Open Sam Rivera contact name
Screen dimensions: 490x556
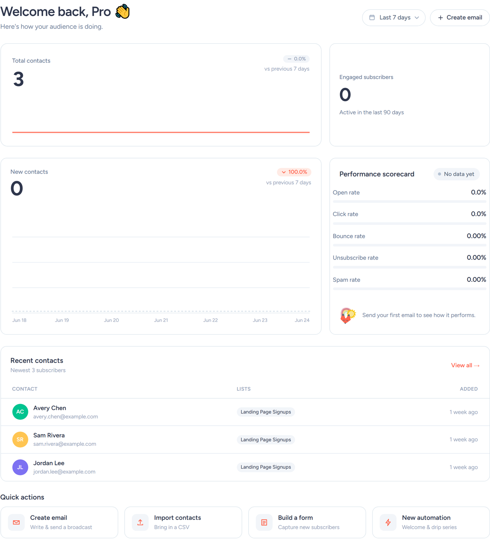(x=49, y=435)
